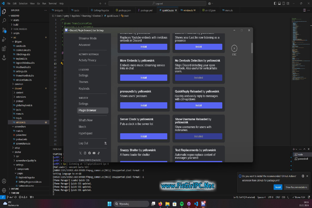Expand the OUTLINE section in Explorer

coord(15,189)
